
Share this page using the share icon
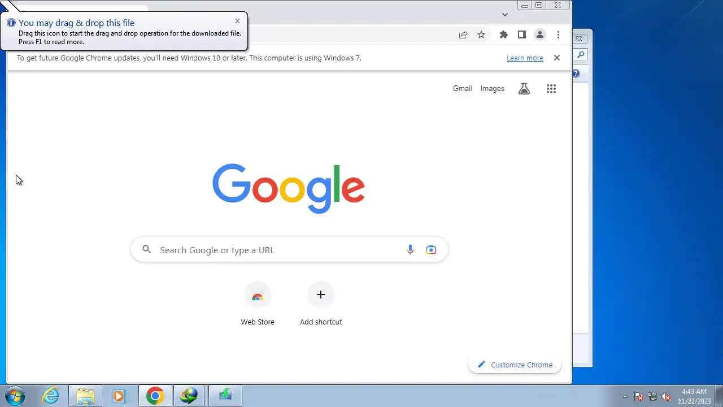[463, 34]
